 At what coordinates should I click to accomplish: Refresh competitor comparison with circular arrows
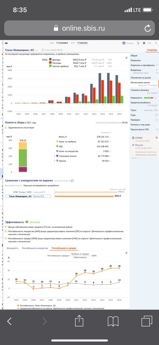72,181
